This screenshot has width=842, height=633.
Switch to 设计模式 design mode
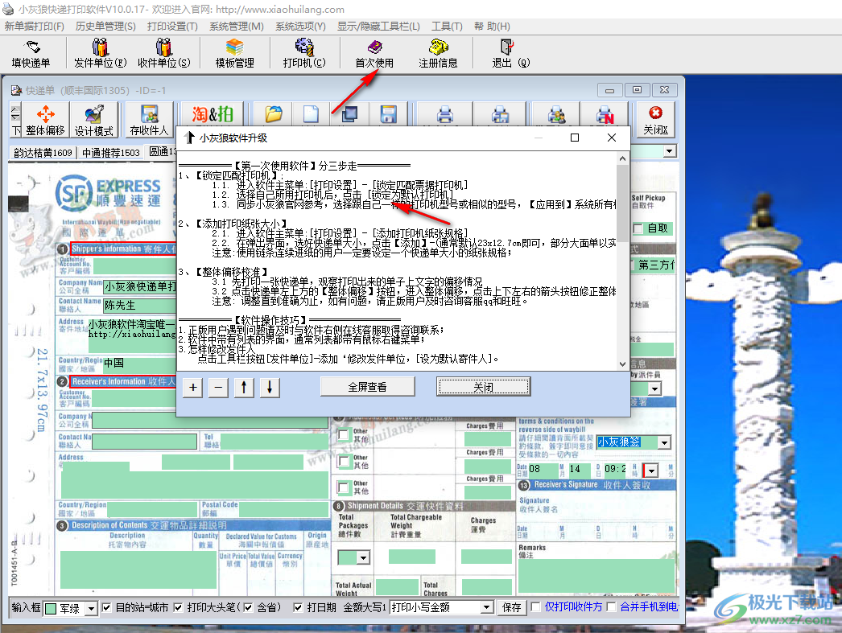[x=94, y=120]
